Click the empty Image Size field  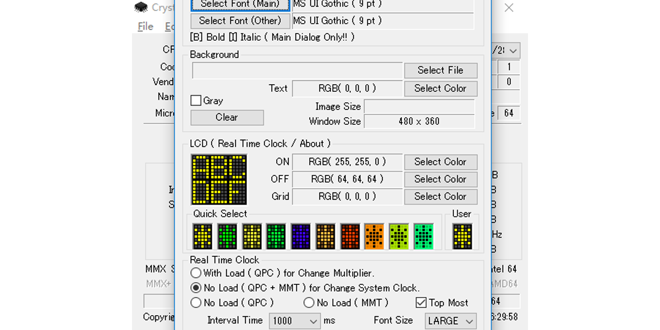[x=419, y=107]
